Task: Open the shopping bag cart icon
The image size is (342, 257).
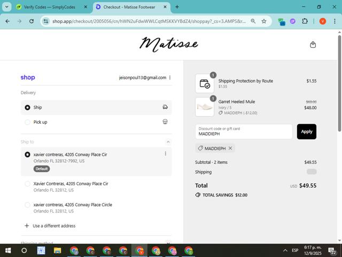Action: click(x=313, y=44)
